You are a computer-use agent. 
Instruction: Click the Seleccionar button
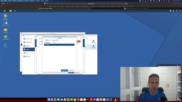(x=65, y=71)
